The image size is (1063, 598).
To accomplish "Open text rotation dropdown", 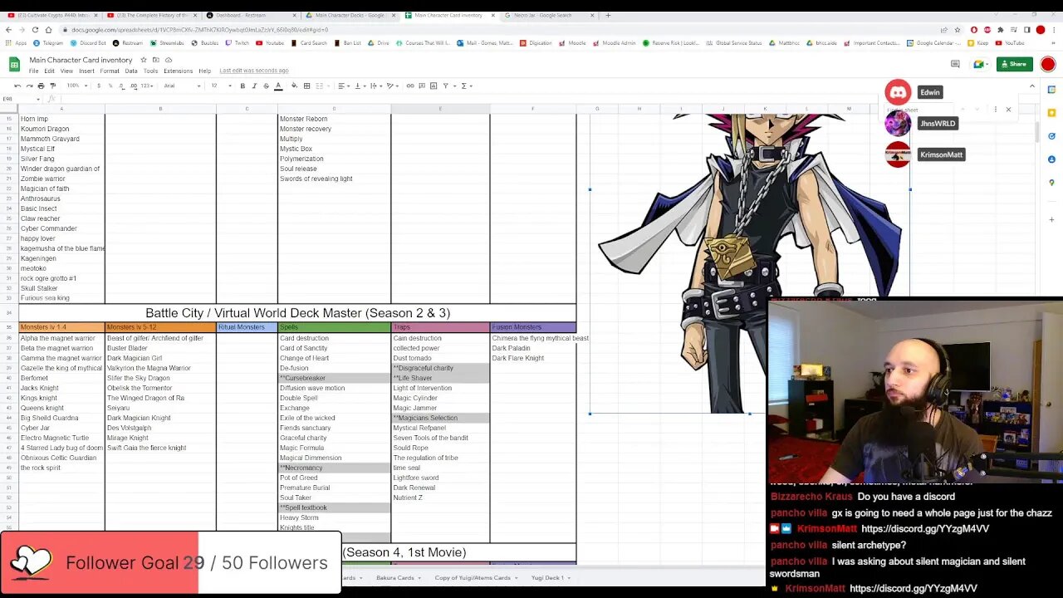I will 392,86.
